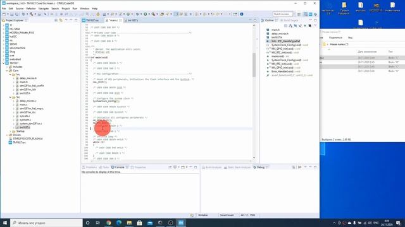Click the Save toolbar icon
The height and width of the screenshot is (227, 405).
(12, 14)
